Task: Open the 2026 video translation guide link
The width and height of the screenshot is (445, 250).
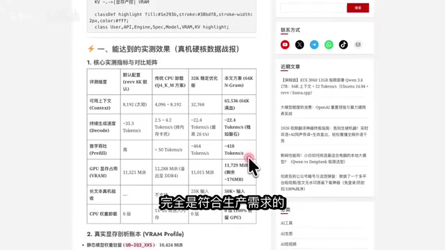Action: [x=324, y=134]
